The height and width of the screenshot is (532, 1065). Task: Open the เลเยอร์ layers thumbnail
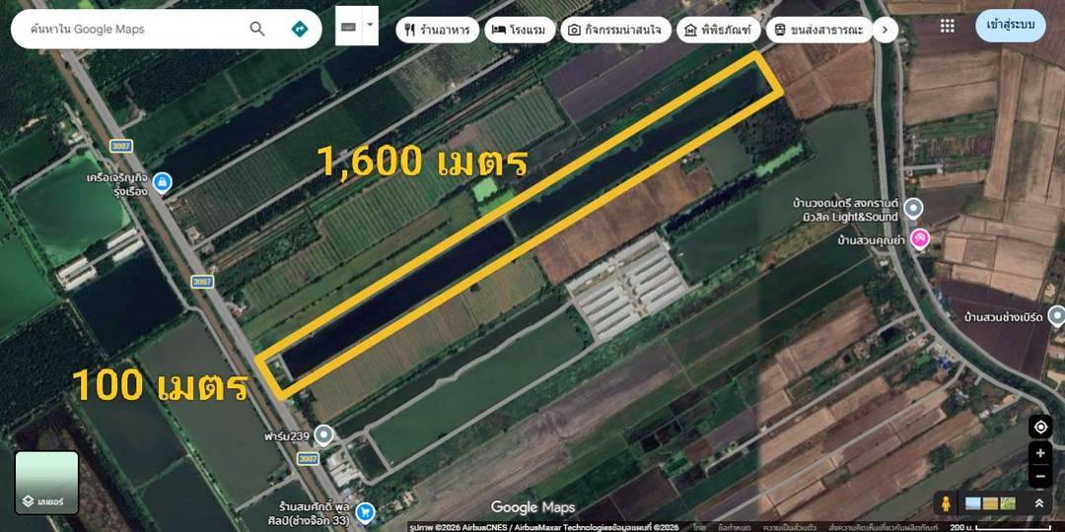47,483
